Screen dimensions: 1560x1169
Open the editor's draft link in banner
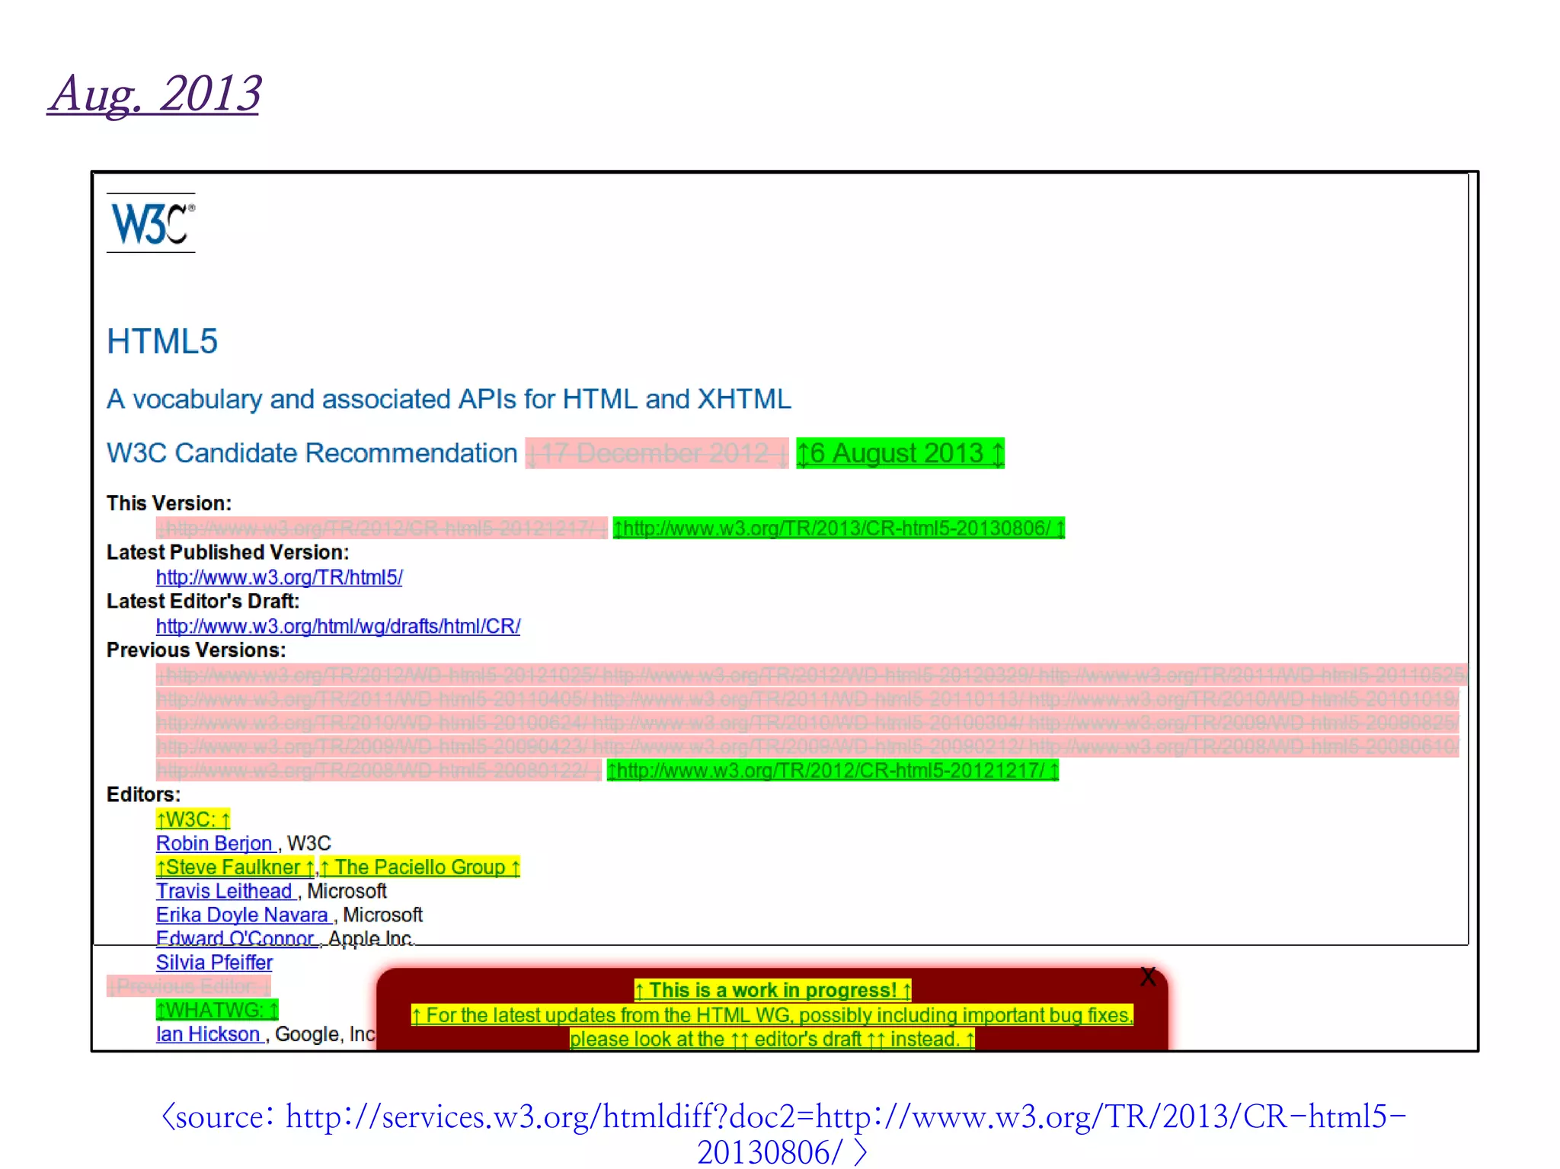808,1039
